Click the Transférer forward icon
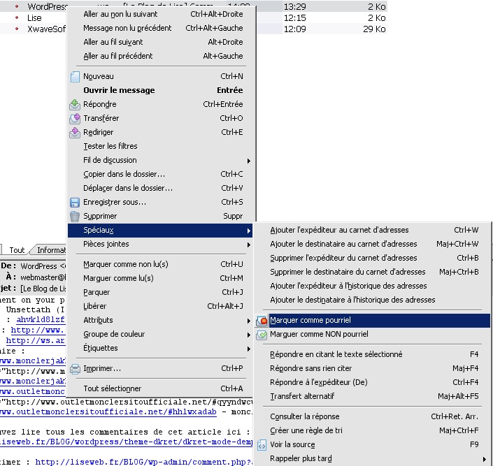Image resolution: width=493 pixels, height=466 pixels. coord(76,119)
